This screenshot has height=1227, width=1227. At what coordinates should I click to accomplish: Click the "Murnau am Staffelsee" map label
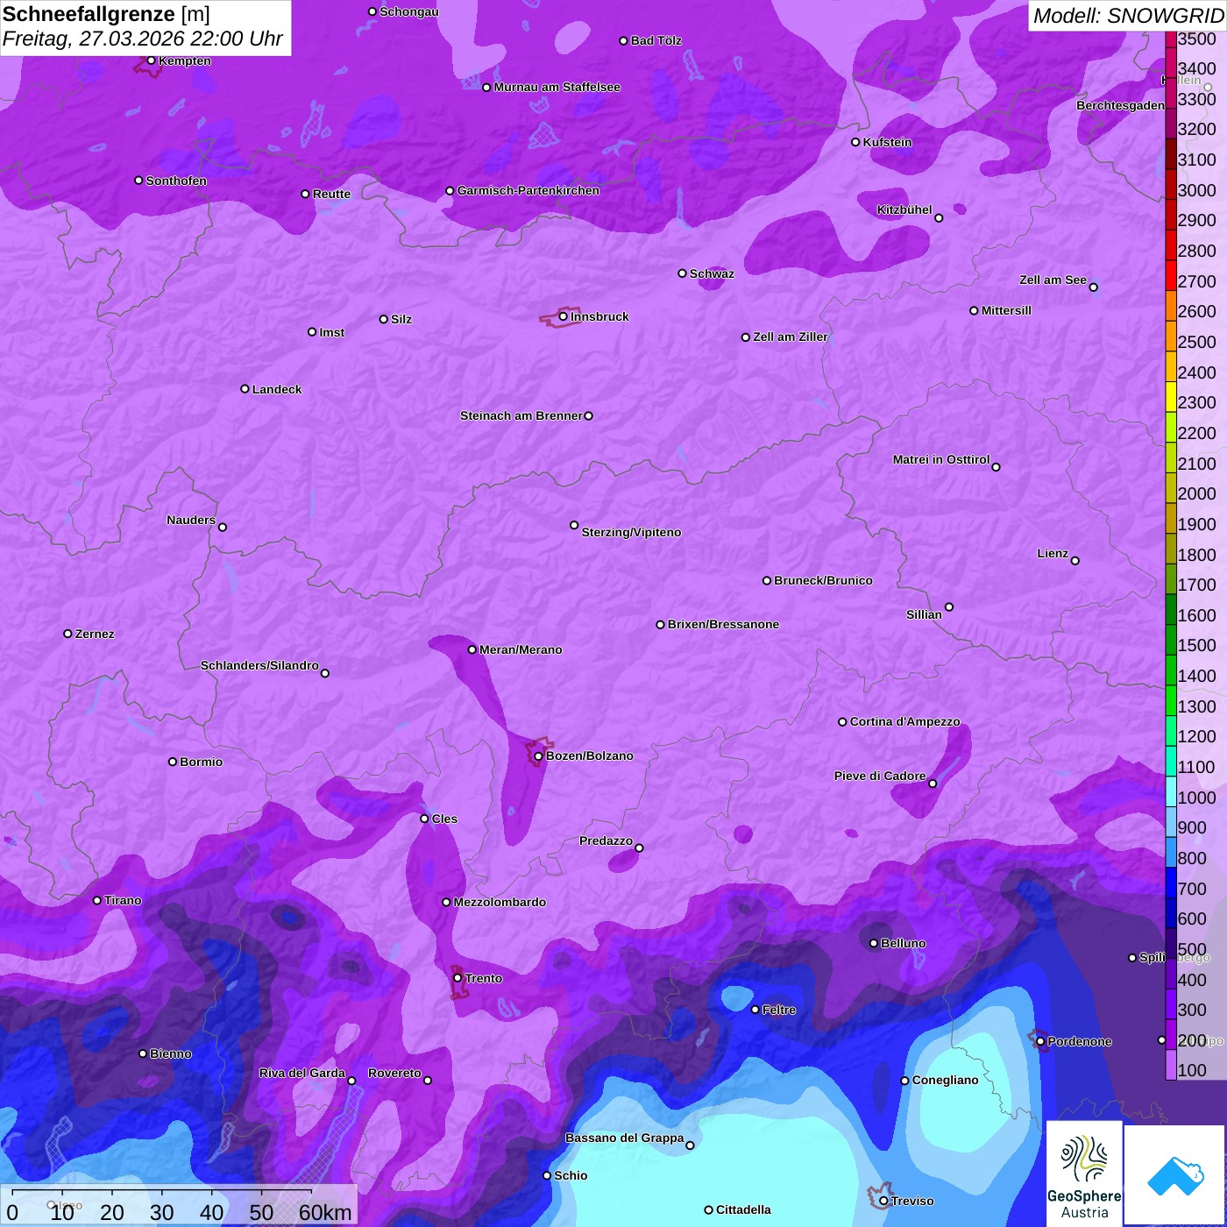(557, 87)
